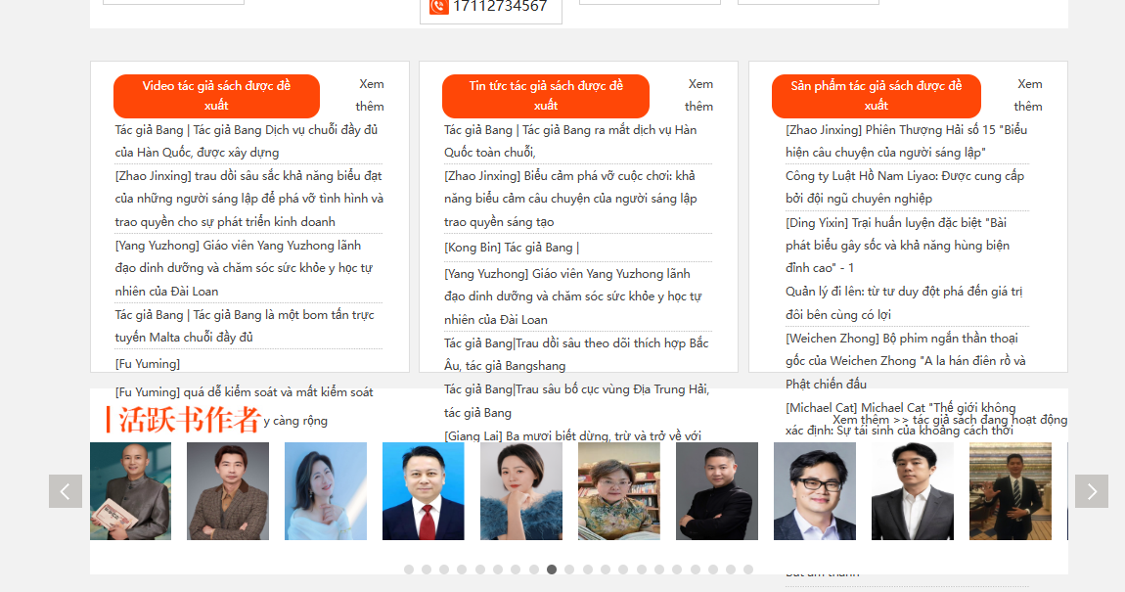Click 'Xem thêm' in the video panel

[x=370, y=95]
